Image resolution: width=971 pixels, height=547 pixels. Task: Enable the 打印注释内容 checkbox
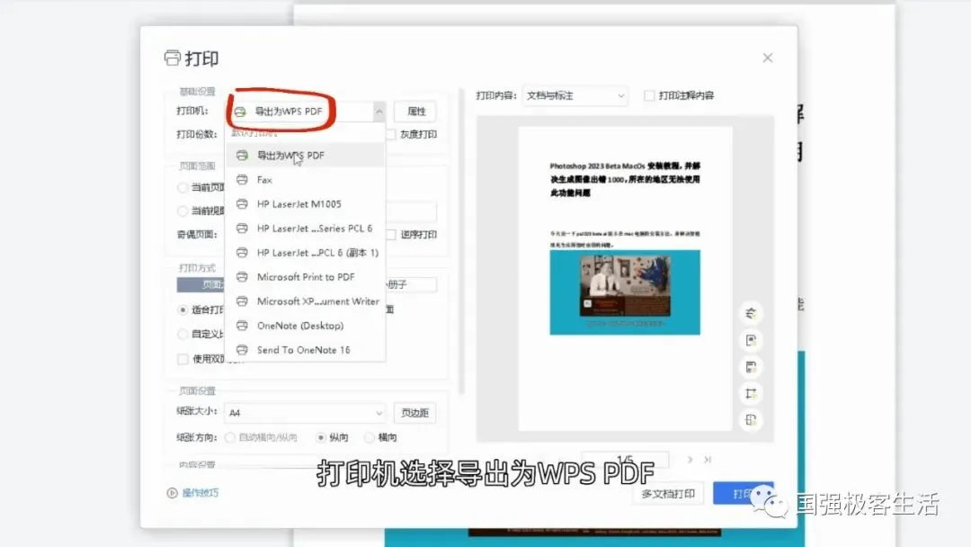649,95
